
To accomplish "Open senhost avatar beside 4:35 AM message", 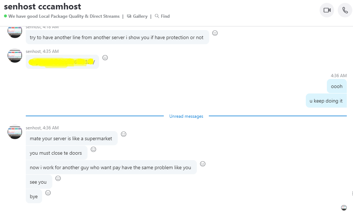I will click(x=15, y=55).
